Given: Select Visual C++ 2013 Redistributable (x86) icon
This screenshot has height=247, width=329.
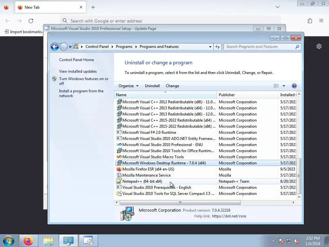Looking at the screenshot, I should [119, 114].
